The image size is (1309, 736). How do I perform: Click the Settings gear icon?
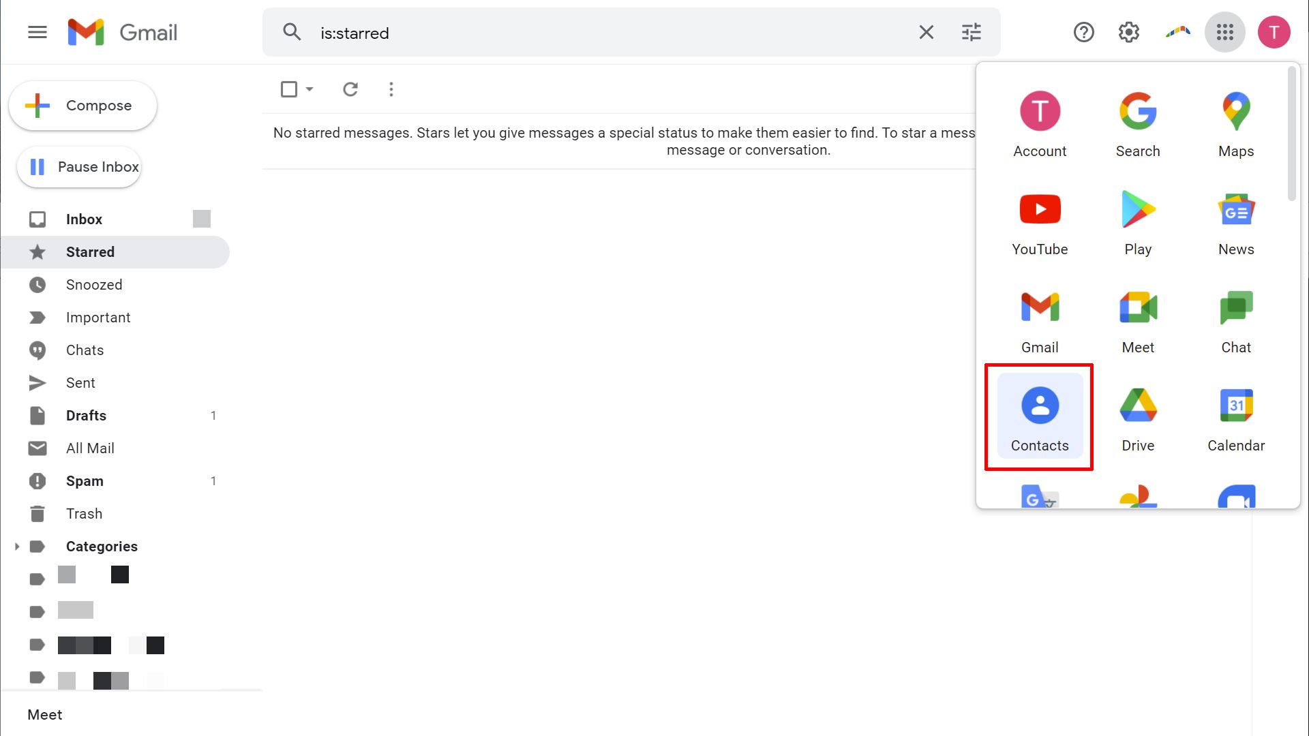(x=1128, y=32)
